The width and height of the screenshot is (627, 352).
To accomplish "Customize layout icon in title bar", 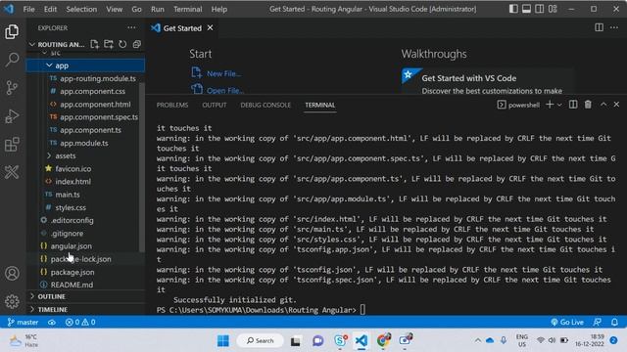I will click(553, 9).
